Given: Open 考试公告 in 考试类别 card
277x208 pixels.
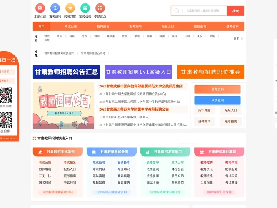Looking at the screenshot, I should pyautogui.click(x=45, y=163).
